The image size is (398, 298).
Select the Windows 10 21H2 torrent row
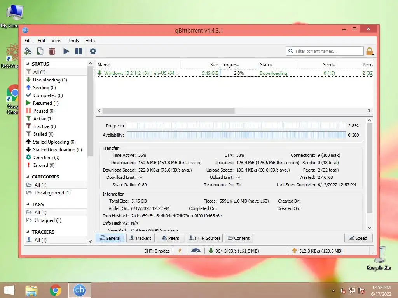pos(234,73)
